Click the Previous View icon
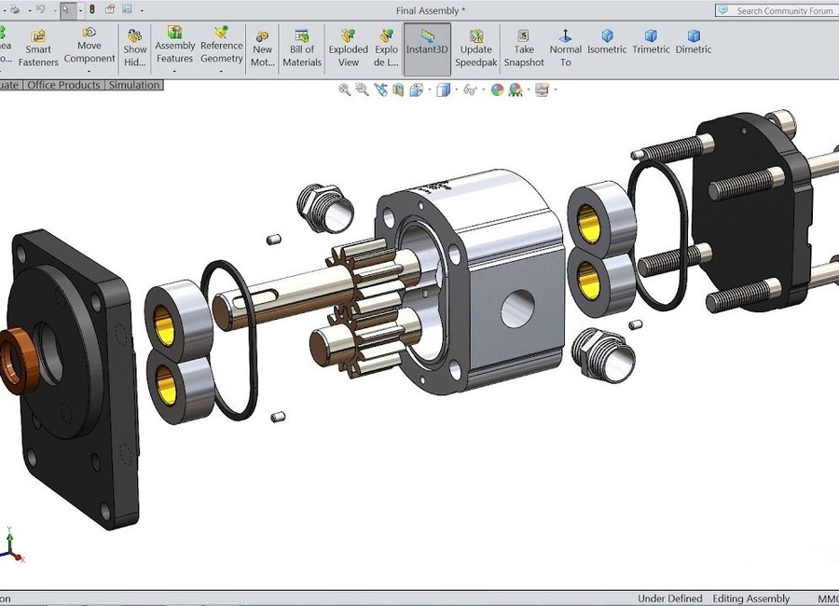The width and height of the screenshot is (839, 606). [380, 90]
